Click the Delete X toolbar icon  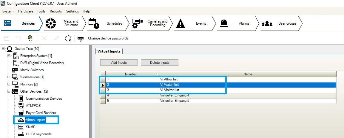coord(44,38)
